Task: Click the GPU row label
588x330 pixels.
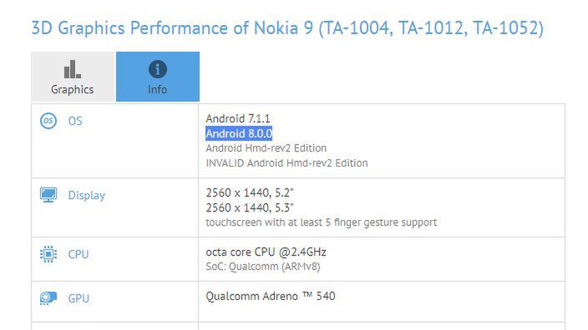Action: pos(79,298)
